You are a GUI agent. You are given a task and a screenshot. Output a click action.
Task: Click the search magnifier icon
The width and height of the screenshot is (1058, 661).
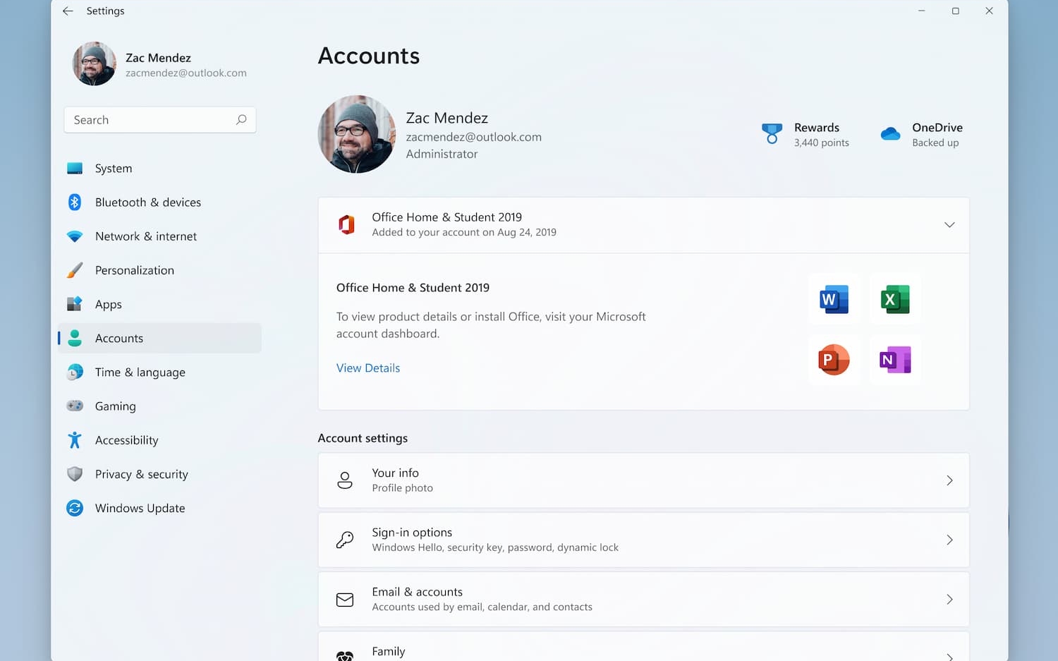[241, 120]
